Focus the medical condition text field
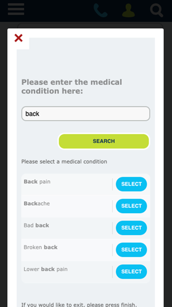The width and height of the screenshot is (172, 307). (x=86, y=114)
